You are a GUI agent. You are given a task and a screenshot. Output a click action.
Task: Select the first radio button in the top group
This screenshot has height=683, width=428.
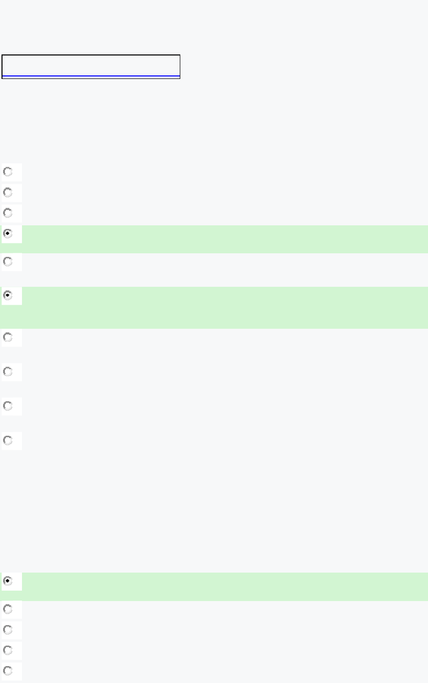click(x=8, y=172)
